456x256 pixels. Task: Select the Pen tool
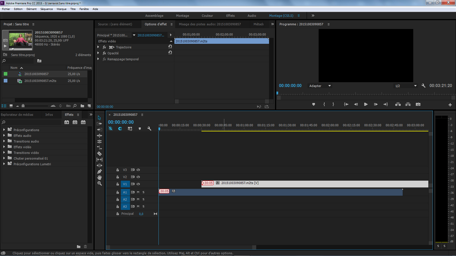pos(99,172)
